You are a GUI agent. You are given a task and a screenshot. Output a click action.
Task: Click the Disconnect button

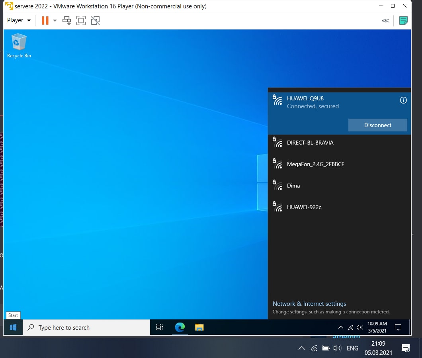pyautogui.click(x=377, y=125)
